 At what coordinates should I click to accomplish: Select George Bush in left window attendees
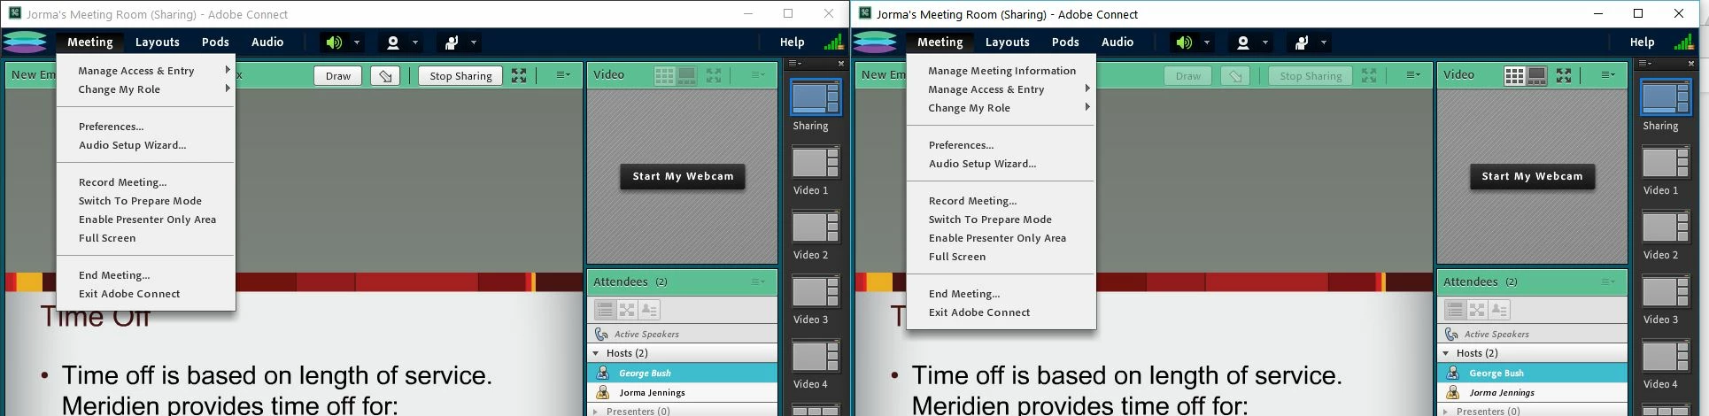coord(682,373)
